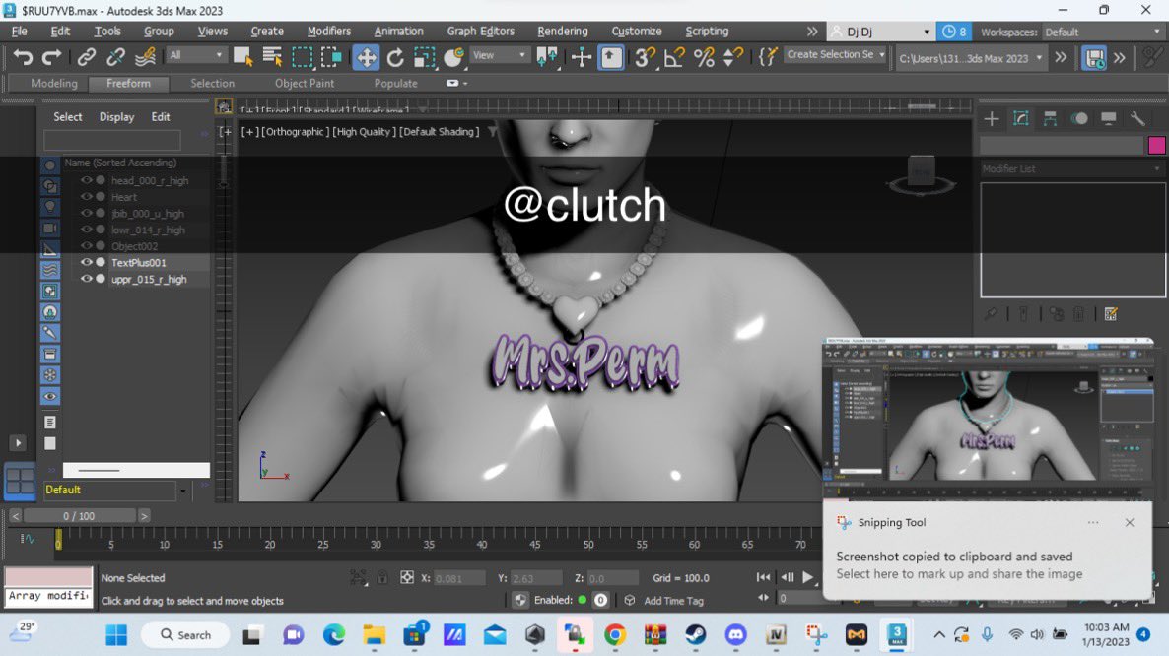The height and width of the screenshot is (656, 1169).
Task: Switch to the Populate ribbon tab
Action: click(396, 84)
